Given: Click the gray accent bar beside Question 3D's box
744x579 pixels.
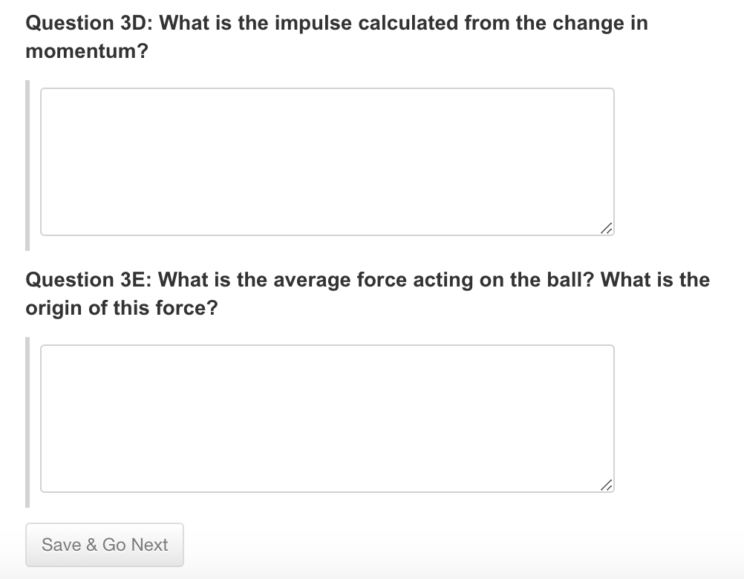Looking at the screenshot, I should coord(28,162).
